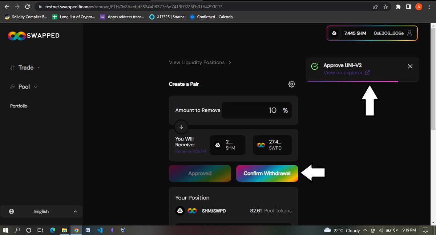Click View on explorer link
The width and height of the screenshot is (436, 235).
pos(347,73)
